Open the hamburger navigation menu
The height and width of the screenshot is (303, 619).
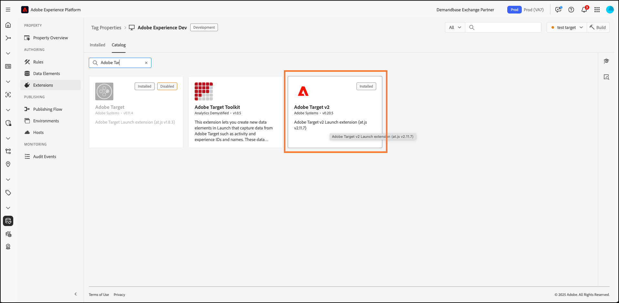[8, 10]
